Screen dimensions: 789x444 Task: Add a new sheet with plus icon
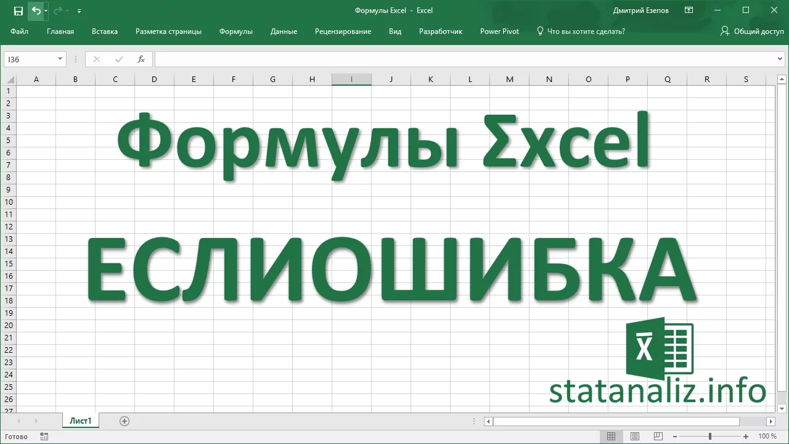pos(125,421)
